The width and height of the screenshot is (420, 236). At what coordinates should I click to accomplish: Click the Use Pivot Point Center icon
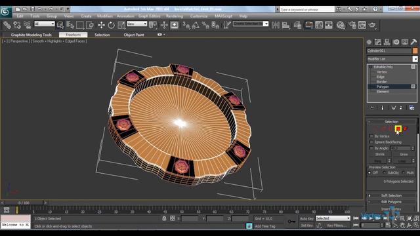pos(153,25)
